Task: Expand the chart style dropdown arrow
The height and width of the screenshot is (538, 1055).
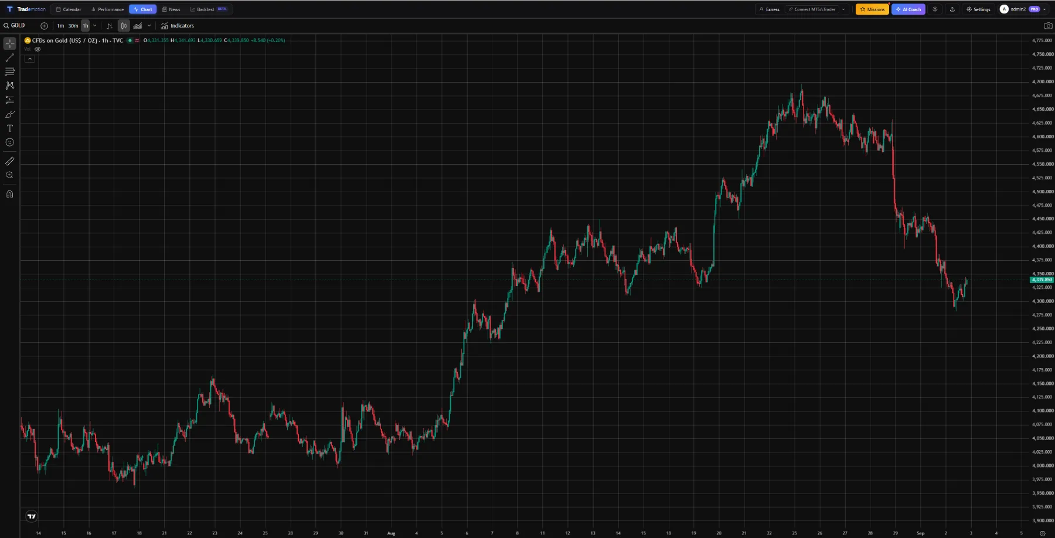Action: point(149,26)
